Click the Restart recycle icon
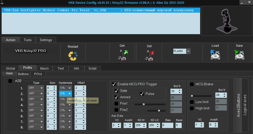Screen dimensions: 253x134 (73, 56)
